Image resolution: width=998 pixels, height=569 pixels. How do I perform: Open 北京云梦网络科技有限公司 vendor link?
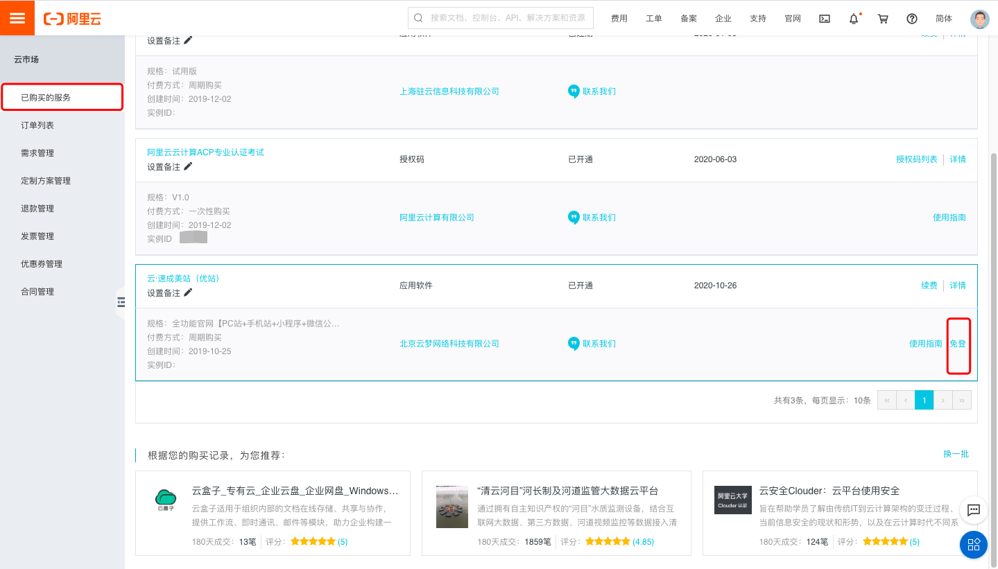pos(449,344)
